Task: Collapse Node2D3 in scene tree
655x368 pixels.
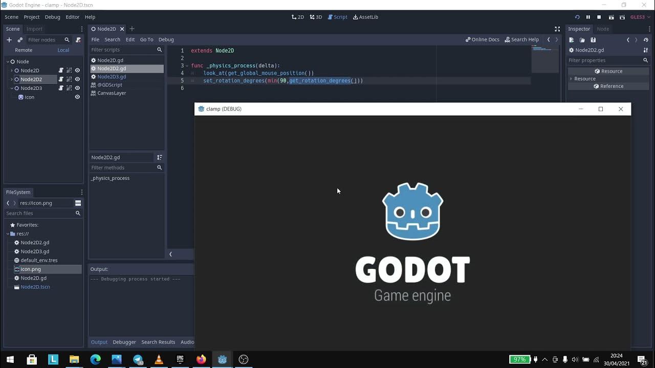Action: click(12, 88)
